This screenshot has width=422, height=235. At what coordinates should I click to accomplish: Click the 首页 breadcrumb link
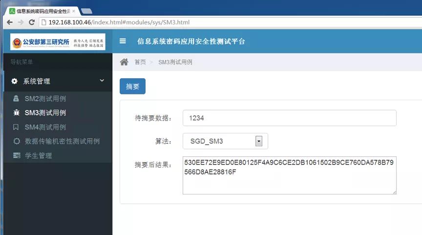pos(140,62)
